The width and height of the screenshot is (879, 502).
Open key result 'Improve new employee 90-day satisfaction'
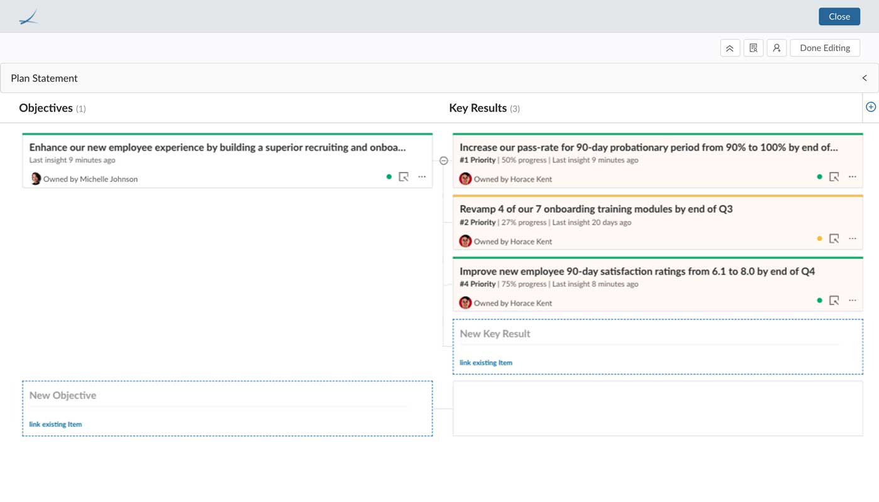coord(637,271)
